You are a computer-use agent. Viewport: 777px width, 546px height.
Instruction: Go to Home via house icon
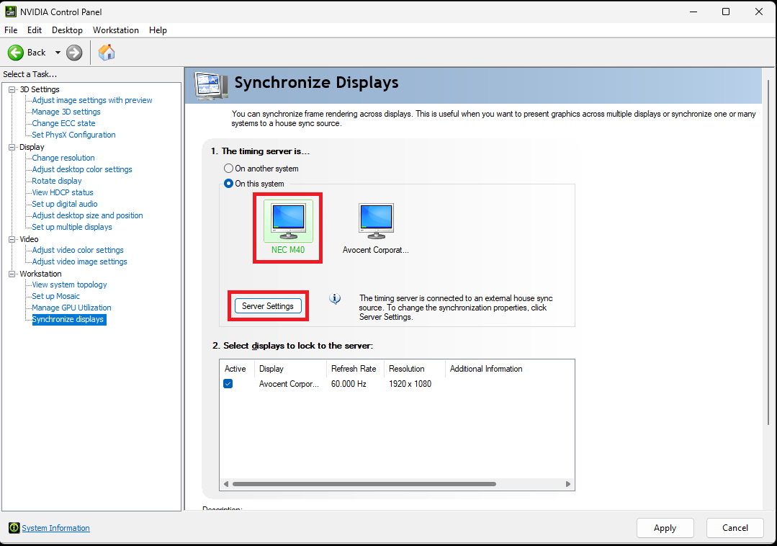tap(106, 52)
